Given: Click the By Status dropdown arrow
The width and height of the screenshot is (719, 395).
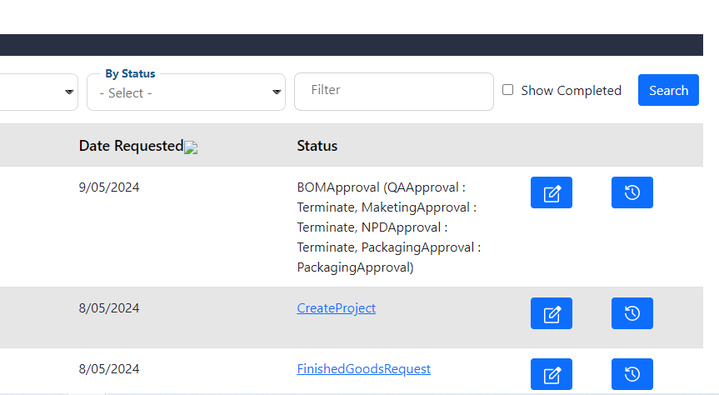Looking at the screenshot, I should [x=276, y=92].
